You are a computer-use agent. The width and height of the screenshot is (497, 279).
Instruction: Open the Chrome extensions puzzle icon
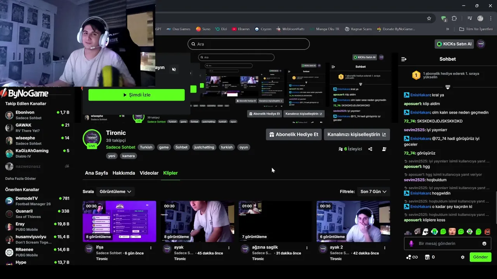454,18
